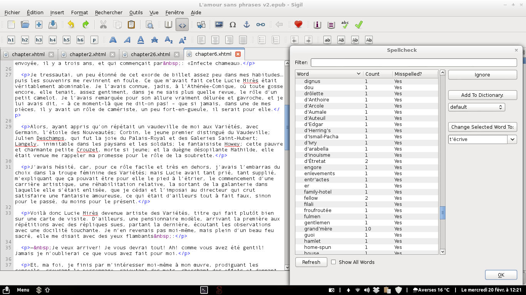Run spellcheck via the abc checkmark icon
The height and width of the screenshot is (295, 526).
(345, 25)
